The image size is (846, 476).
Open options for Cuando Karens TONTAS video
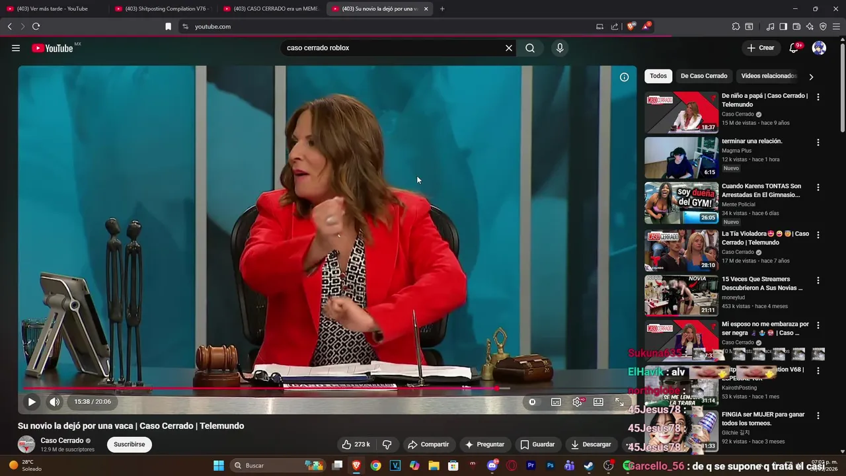(818, 188)
